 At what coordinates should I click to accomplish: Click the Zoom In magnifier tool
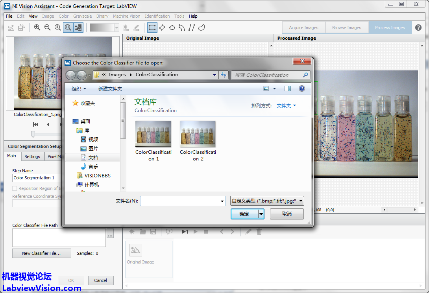click(x=37, y=28)
